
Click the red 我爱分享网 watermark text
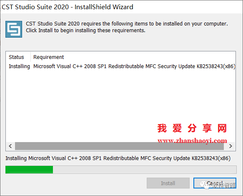coord(192,128)
